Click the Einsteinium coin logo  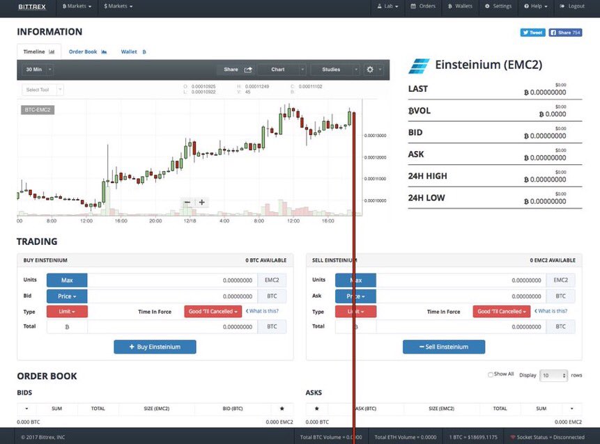[419, 65]
